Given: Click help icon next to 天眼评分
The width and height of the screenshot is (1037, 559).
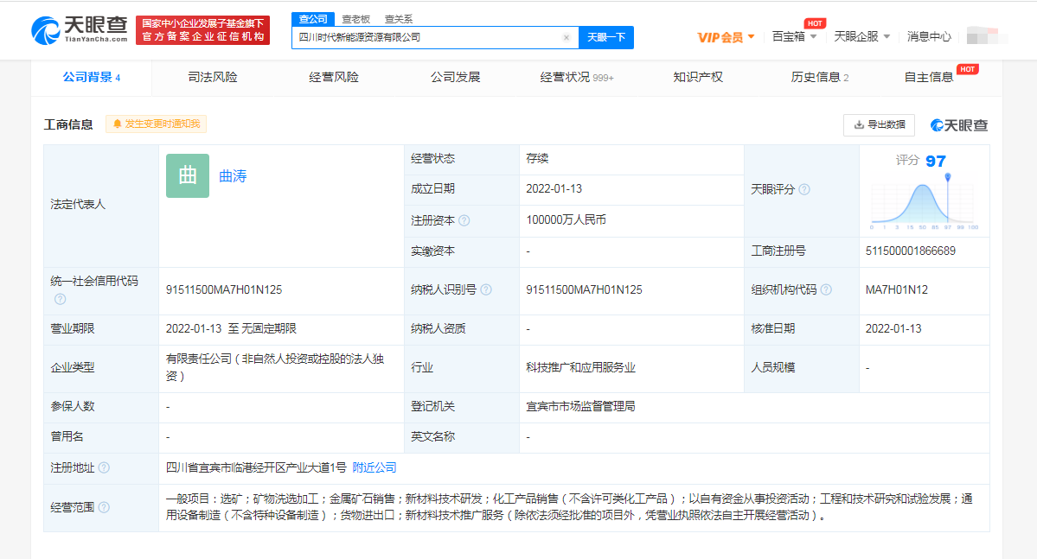Looking at the screenshot, I should 804,189.
